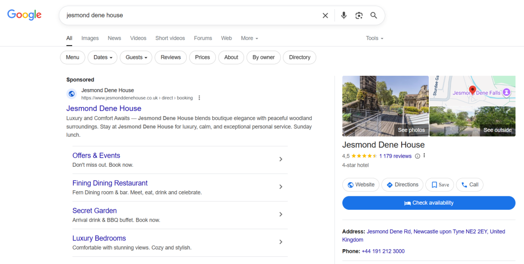Click the Reviews filter chip
The image size is (524, 264).
(x=171, y=57)
